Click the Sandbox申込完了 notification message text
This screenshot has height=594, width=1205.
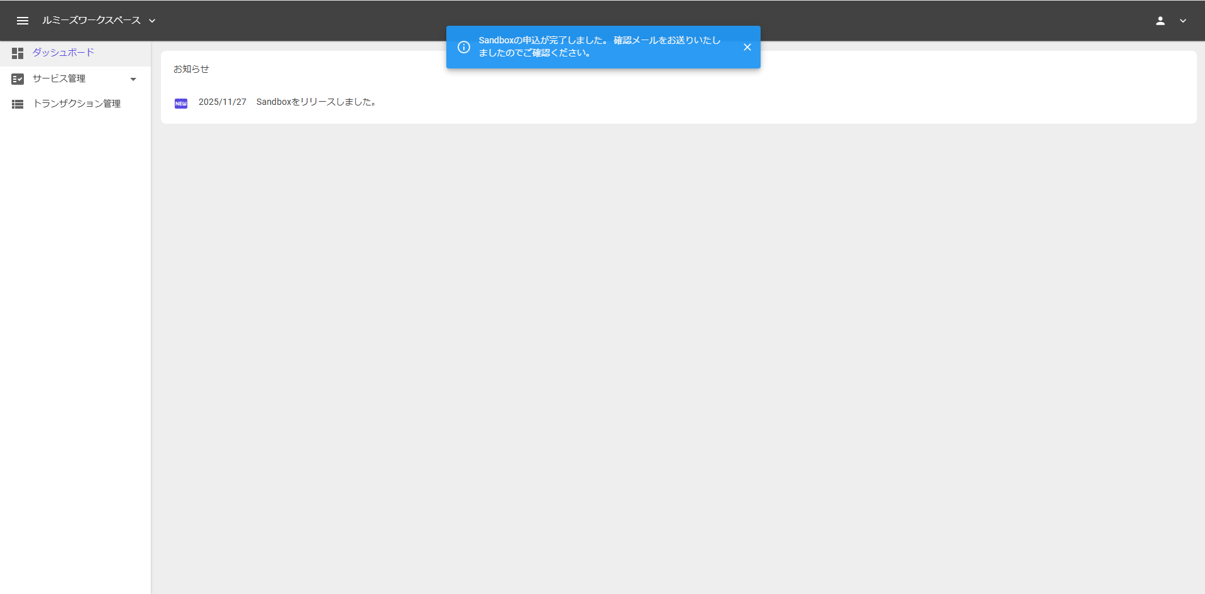point(599,46)
